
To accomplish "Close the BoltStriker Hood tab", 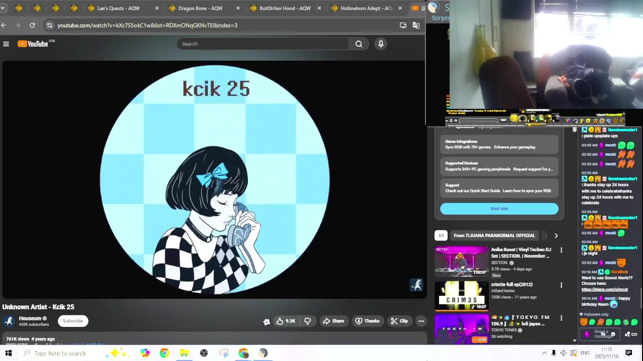I will pyautogui.click(x=319, y=8).
